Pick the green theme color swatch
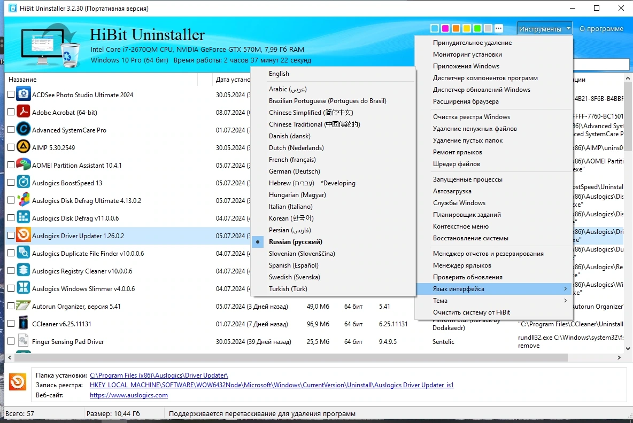This screenshot has width=633, height=423. [x=477, y=28]
